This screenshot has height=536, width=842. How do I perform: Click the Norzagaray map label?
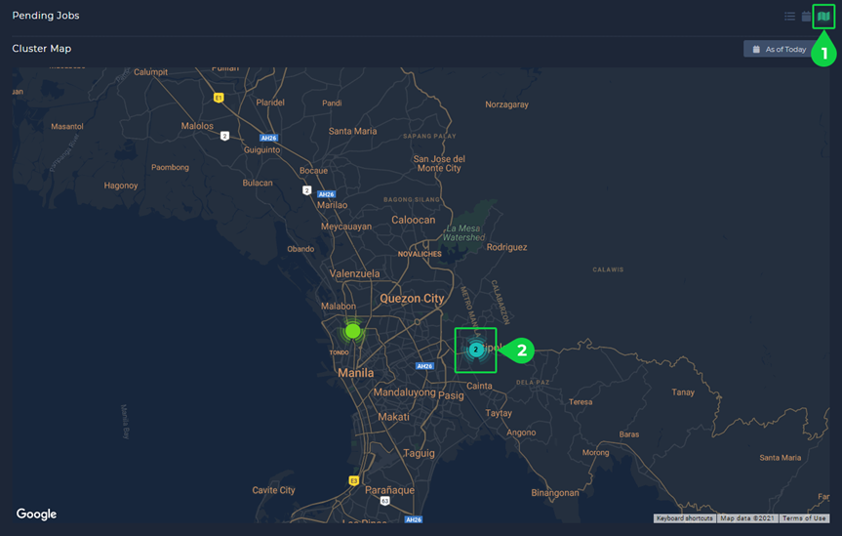click(x=506, y=104)
